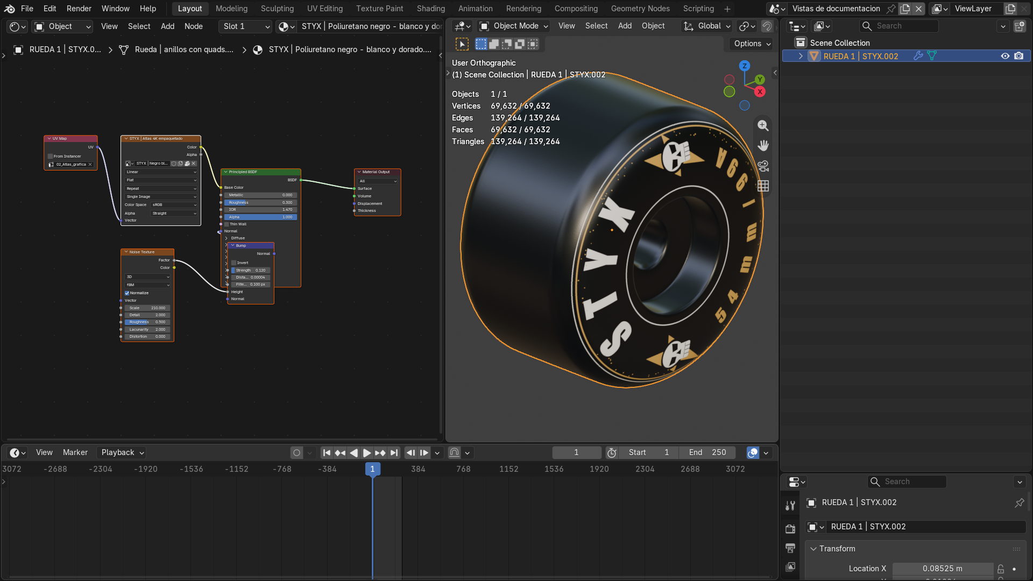Click the Blender logo menu
The width and height of the screenshot is (1033, 581).
[9, 9]
